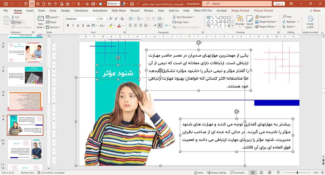Toggle Bold formatting
The width and height of the screenshot is (325, 175).
[68, 25]
